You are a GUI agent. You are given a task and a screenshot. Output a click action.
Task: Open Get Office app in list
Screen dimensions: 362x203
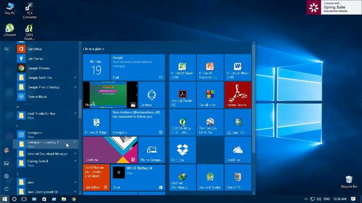coord(48,49)
